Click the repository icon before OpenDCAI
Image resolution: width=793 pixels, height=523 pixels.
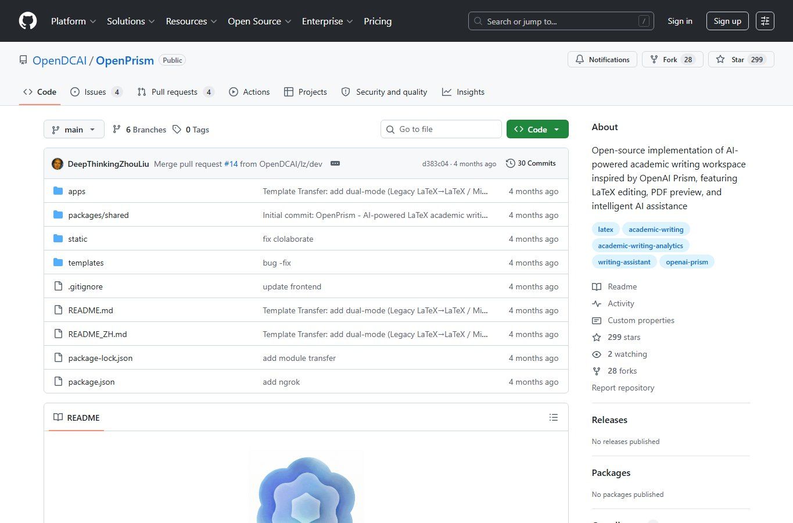pyautogui.click(x=23, y=60)
